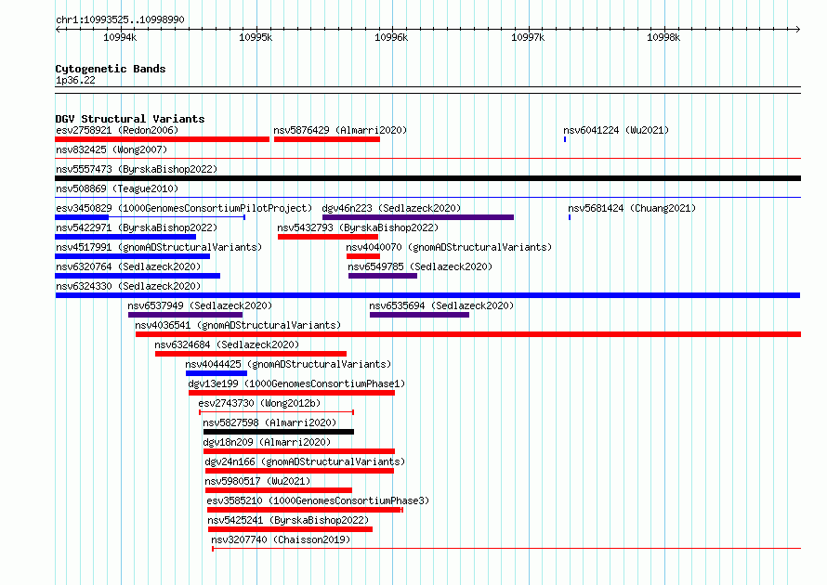
Task: Click the purple nsv6537949 variant bar
Action: [x=185, y=315]
